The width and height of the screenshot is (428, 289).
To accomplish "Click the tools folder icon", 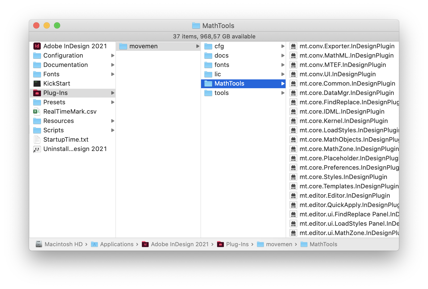I will coord(208,93).
